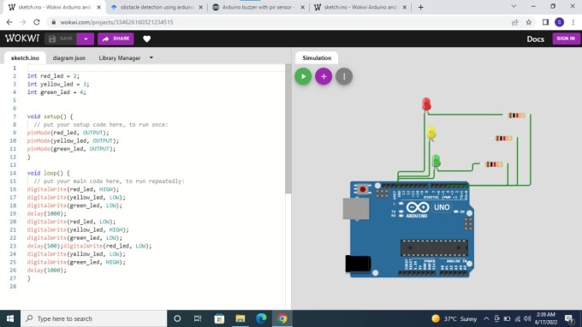Select the Simulation tab

(x=317, y=58)
